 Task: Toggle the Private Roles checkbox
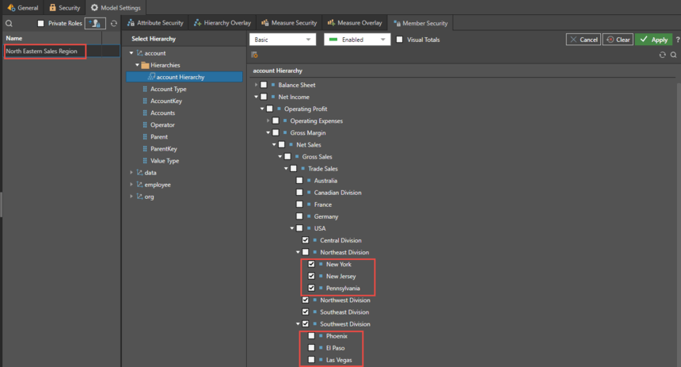(41, 24)
